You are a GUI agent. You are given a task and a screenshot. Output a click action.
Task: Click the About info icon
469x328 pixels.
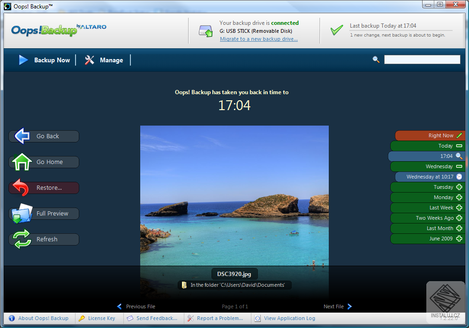point(12,318)
